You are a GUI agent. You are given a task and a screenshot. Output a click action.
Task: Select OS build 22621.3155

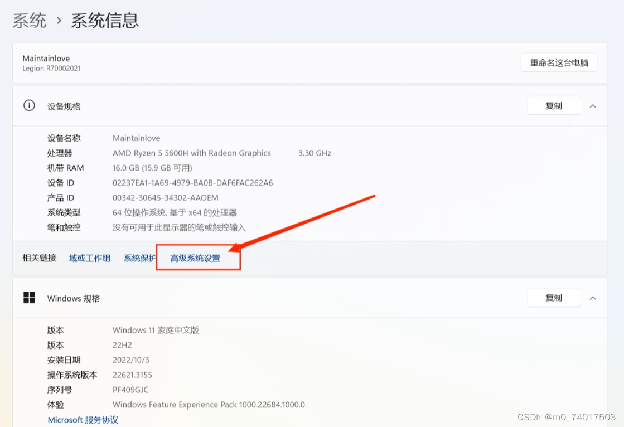132,375
